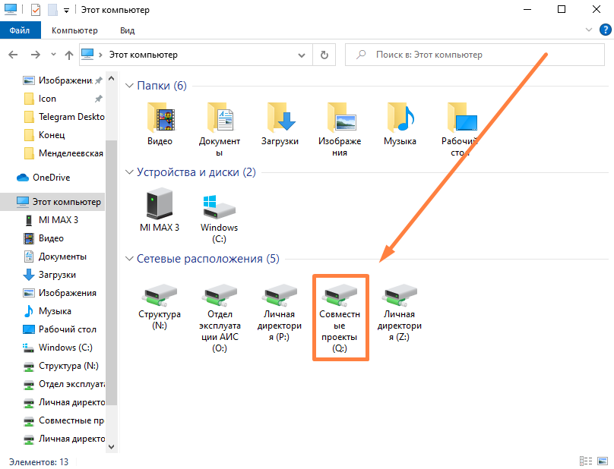Viewport: 614px width, 469px height.
Task: Collapse the Сетевые расположения group
Action: (x=130, y=259)
